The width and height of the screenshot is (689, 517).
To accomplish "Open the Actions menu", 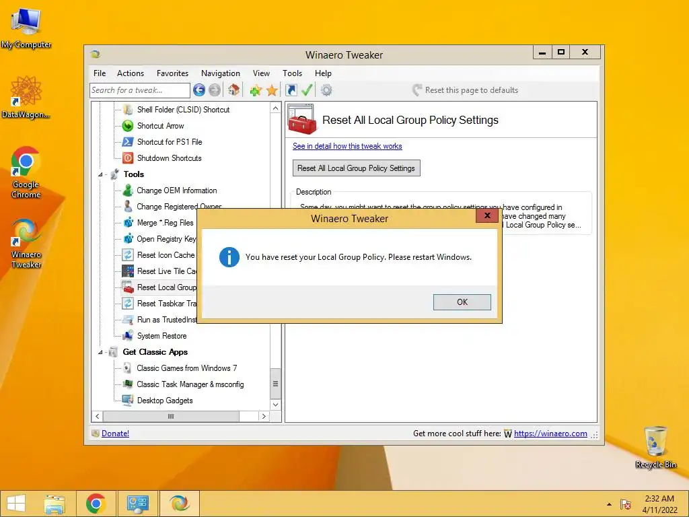I will (131, 73).
